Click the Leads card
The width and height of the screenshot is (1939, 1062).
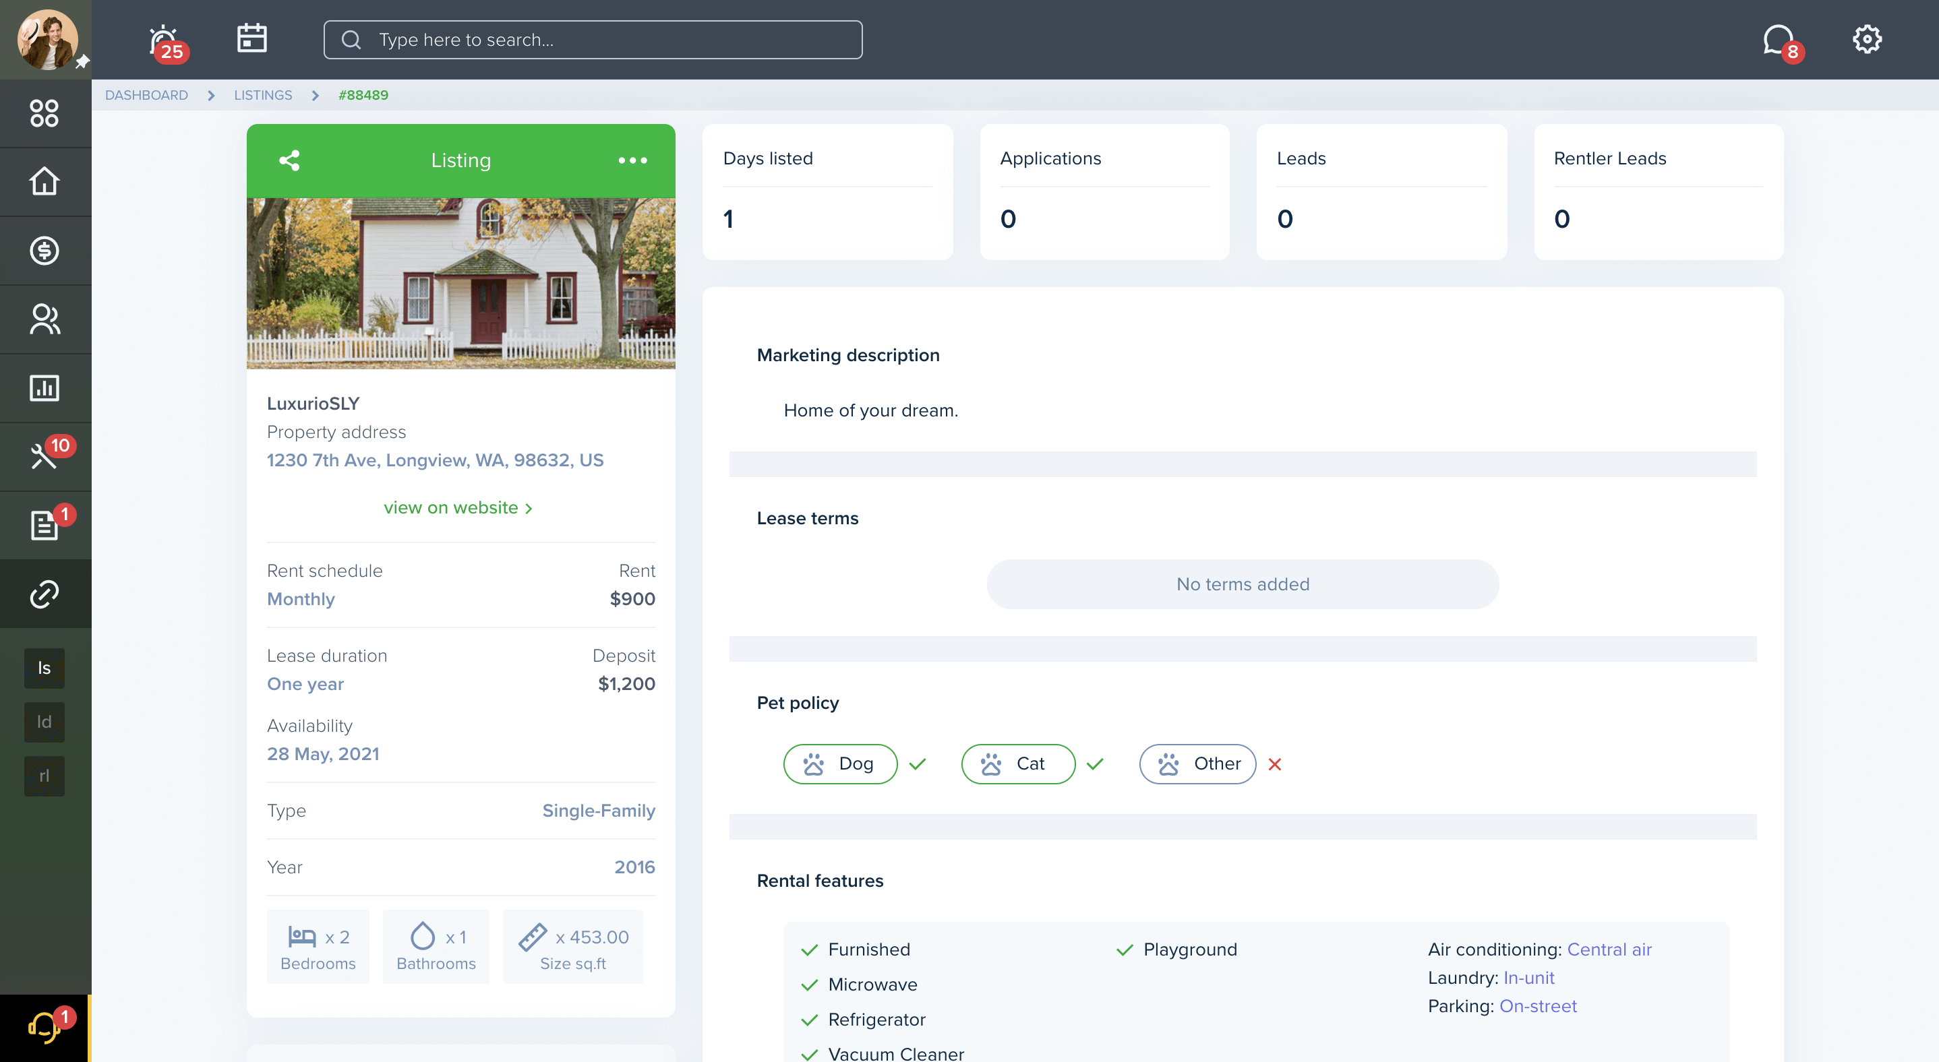(1381, 192)
